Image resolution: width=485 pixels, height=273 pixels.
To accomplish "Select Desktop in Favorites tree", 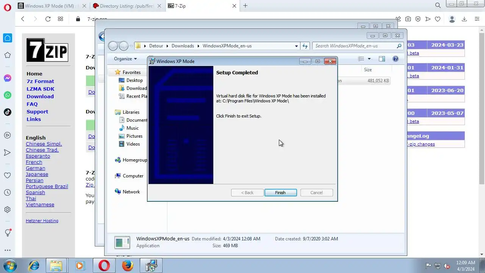I will 130,80.
